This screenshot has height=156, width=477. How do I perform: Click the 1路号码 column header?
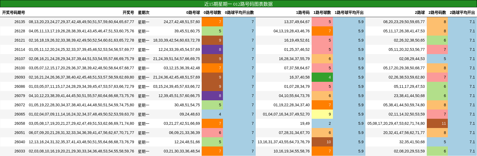point(303,13)
